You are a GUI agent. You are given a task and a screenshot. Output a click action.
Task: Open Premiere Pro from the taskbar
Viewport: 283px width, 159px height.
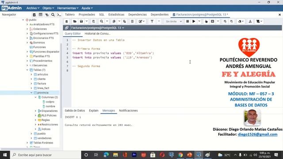click(x=134, y=155)
